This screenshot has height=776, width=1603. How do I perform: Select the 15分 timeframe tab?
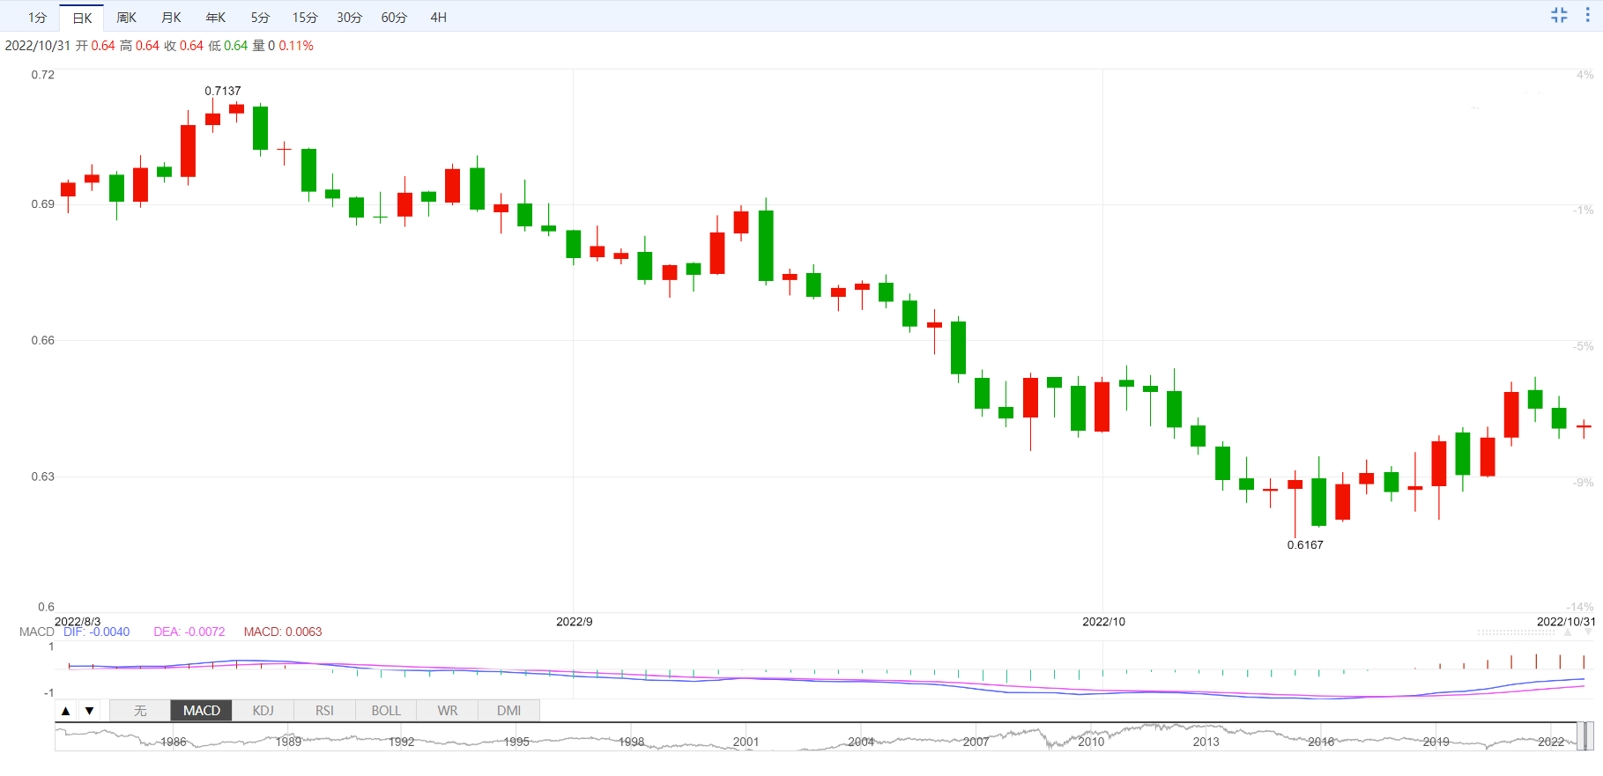305,18
